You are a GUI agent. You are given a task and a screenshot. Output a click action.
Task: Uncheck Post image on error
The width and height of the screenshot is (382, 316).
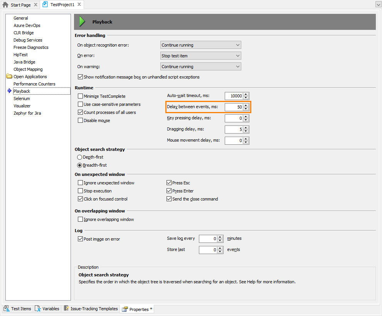coord(80,239)
